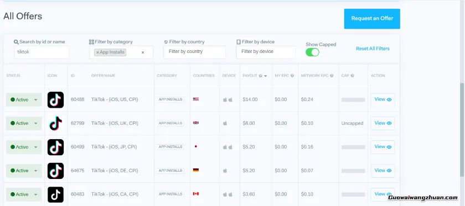Viewport: 465px width, 206px height.
Task: View the TikTok iOS CA offer
Action: (x=383, y=194)
